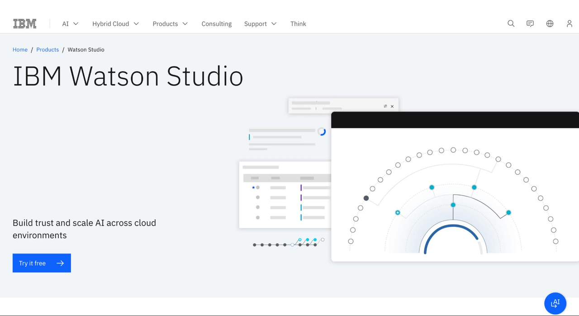
Task: Go to the Consulting menu item
Action: [216, 24]
